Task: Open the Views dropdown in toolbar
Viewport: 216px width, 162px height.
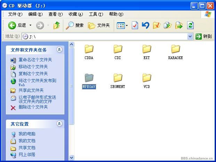Action: 122,25
